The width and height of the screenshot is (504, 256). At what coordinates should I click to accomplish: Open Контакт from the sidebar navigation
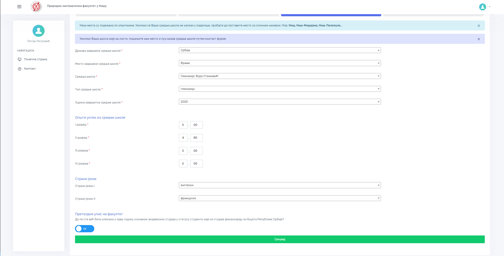click(x=30, y=69)
